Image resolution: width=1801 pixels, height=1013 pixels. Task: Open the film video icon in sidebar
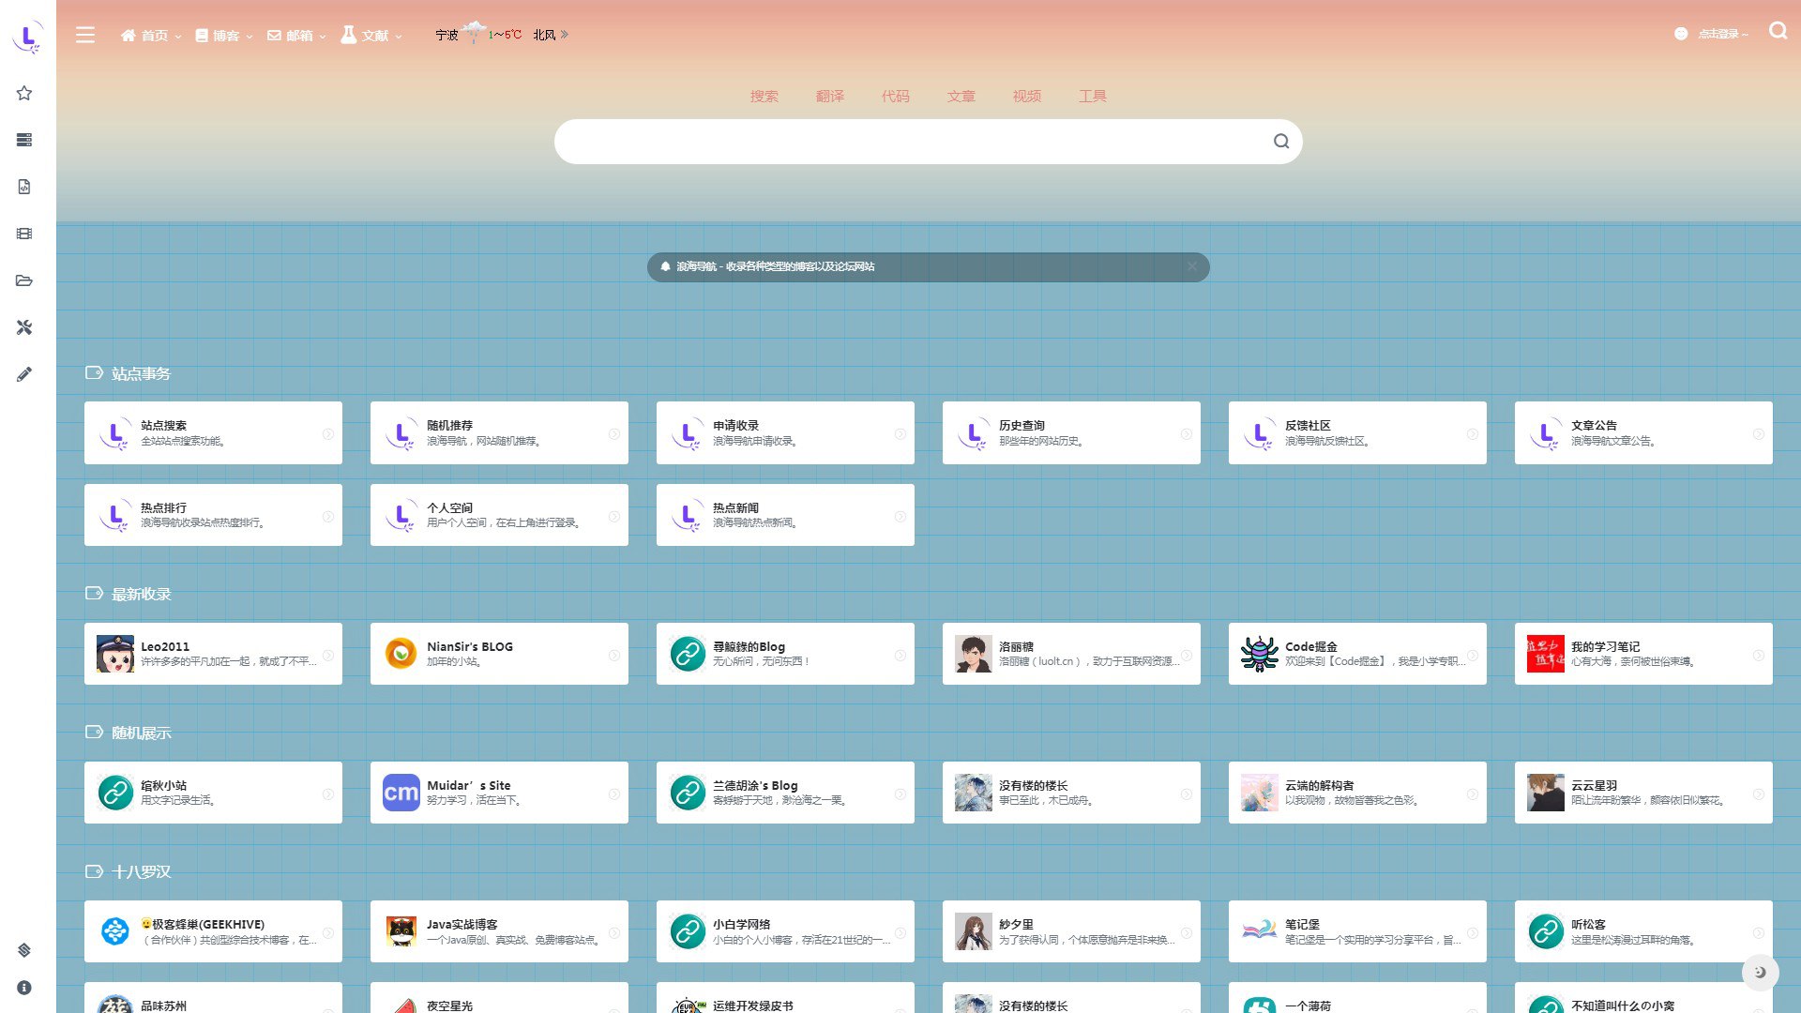coord(24,234)
